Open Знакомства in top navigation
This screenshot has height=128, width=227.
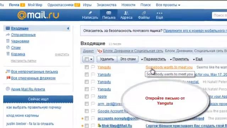[106, 5]
